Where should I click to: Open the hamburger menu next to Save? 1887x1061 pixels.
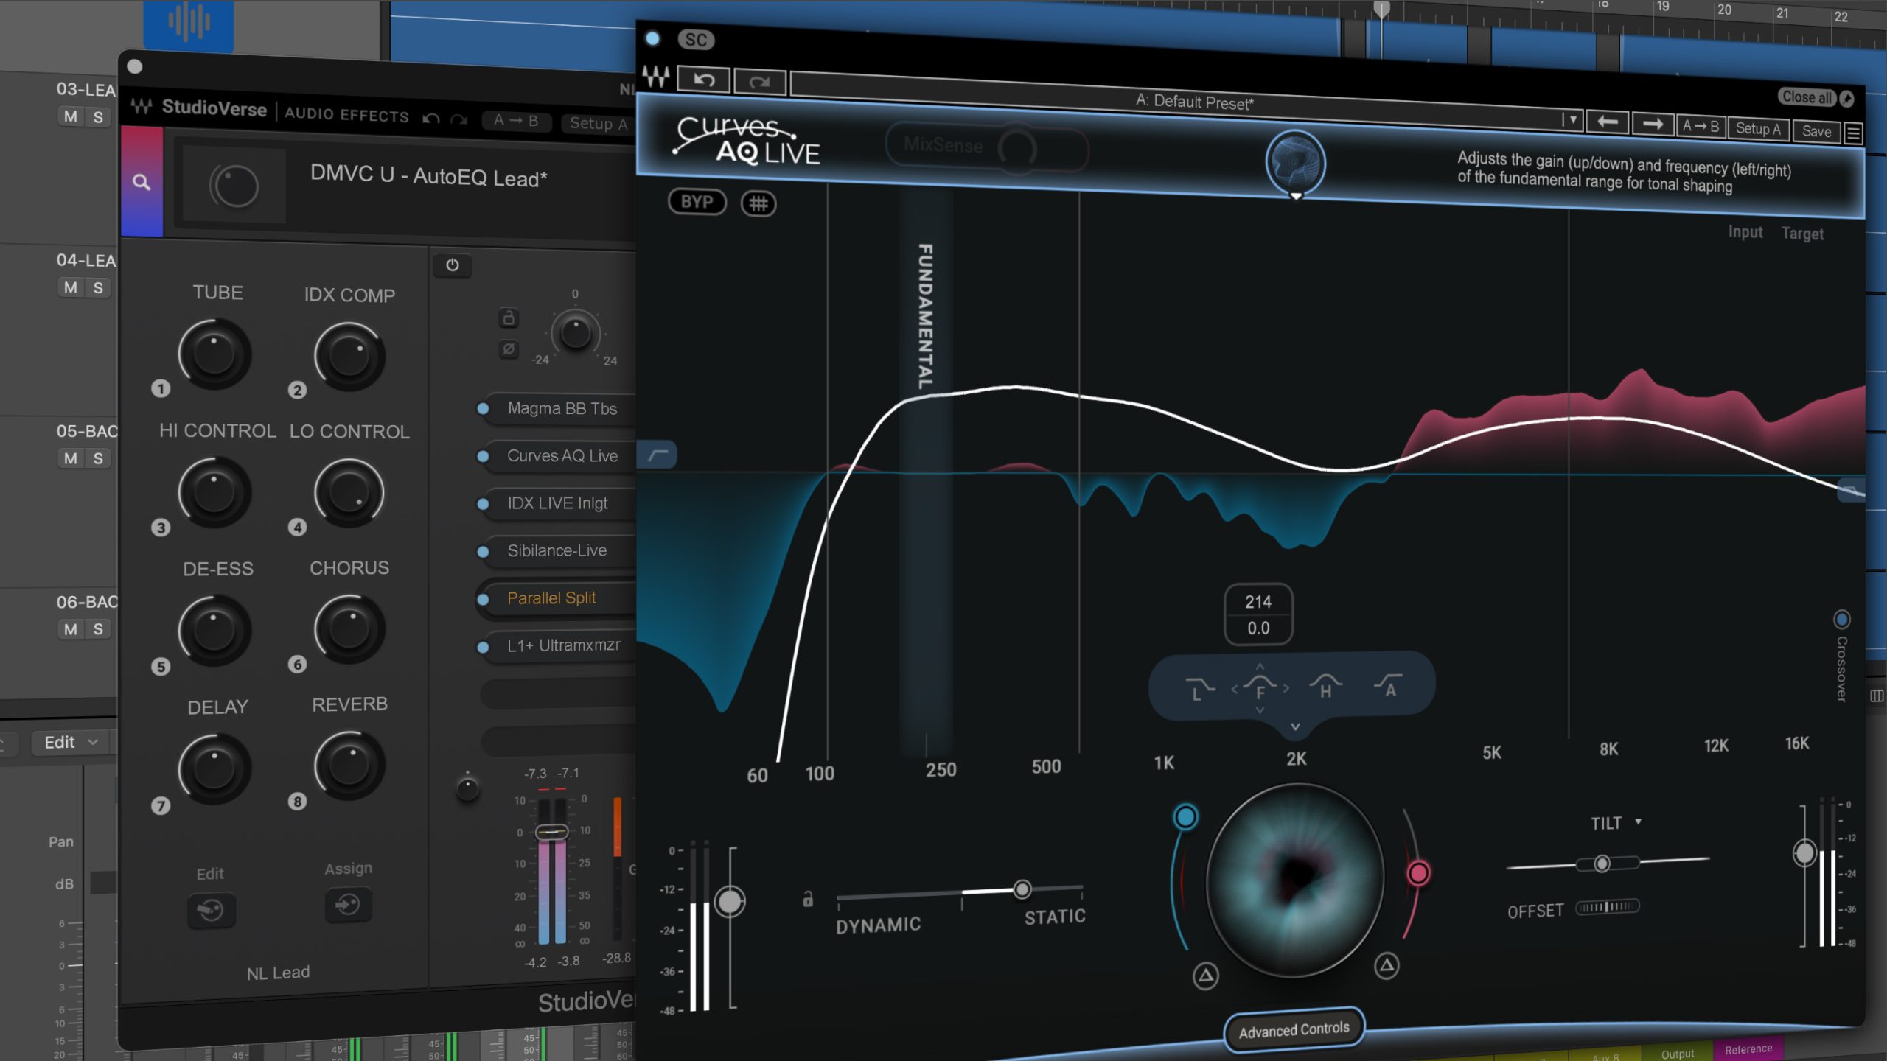click(1853, 133)
